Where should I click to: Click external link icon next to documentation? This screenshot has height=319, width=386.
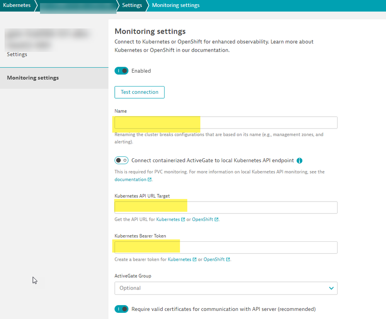click(150, 180)
